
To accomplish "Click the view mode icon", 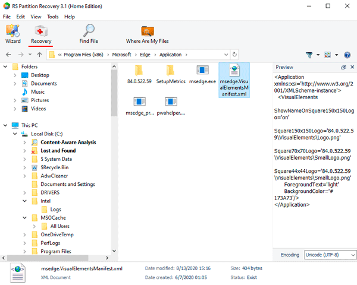I will click(x=327, y=55).
